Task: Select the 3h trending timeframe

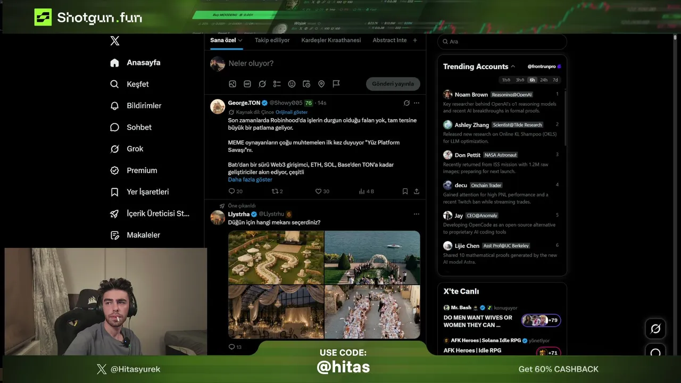Action: (520, 80)
